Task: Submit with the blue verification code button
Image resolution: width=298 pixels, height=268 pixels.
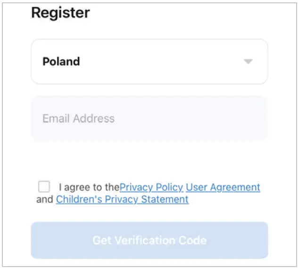Action: (149, 240)
